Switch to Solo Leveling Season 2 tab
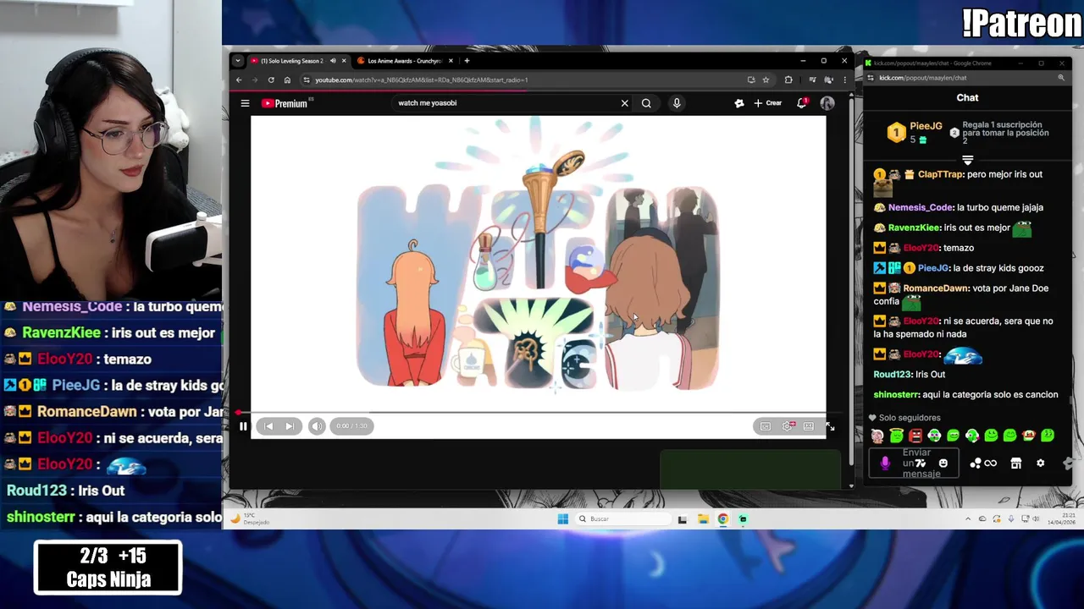1084x609 pixels. coord(292,61)
